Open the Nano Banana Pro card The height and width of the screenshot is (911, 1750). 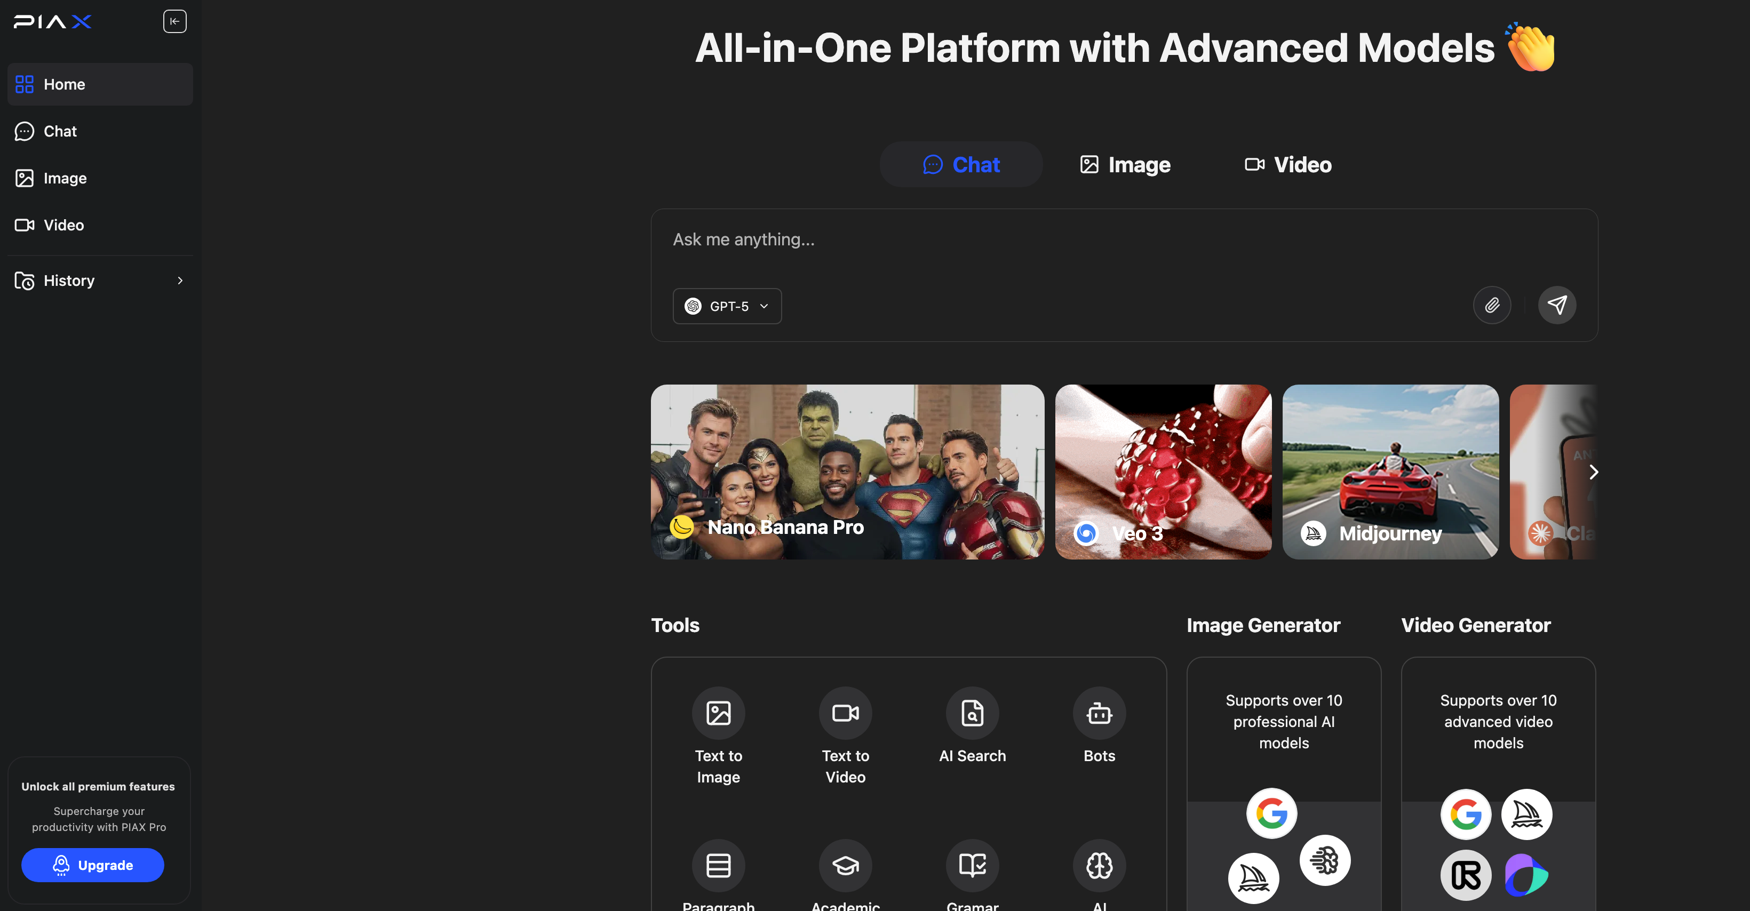(847, 472)
